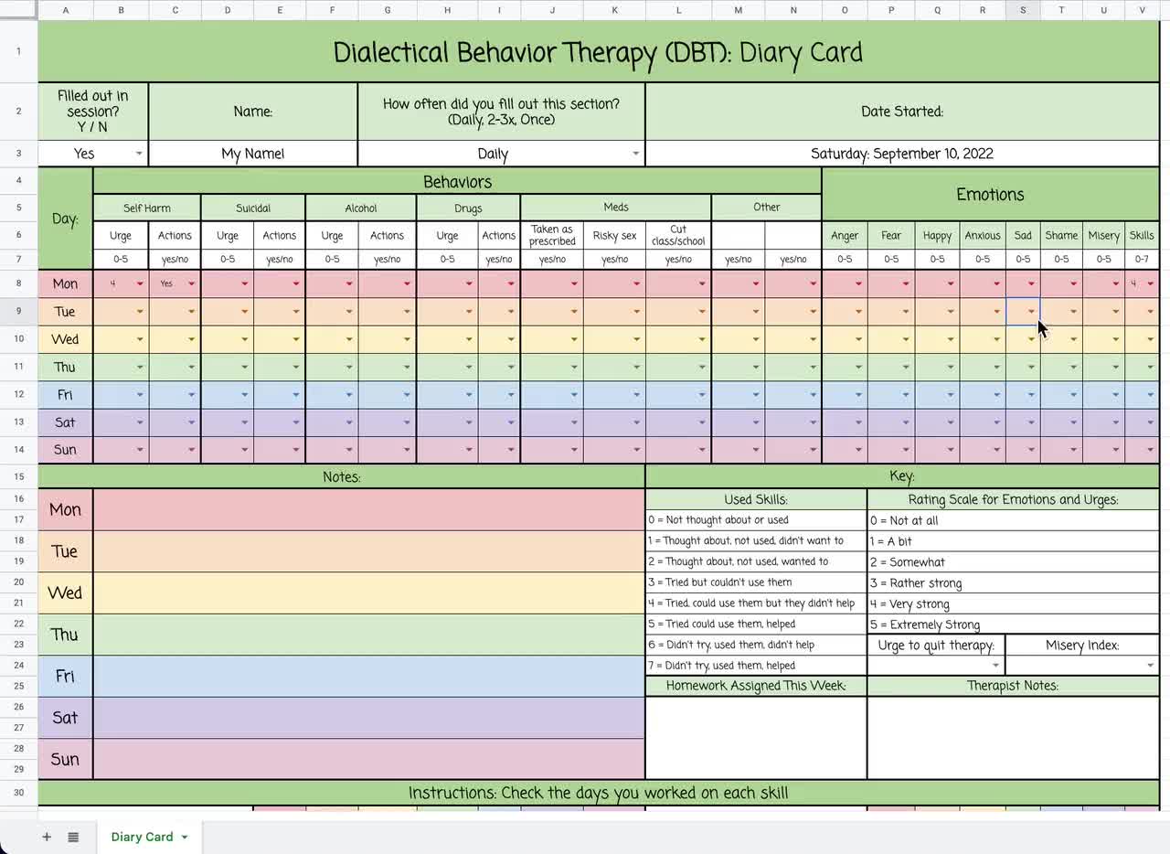Select column A by clicking its header

tap(65, 10)
